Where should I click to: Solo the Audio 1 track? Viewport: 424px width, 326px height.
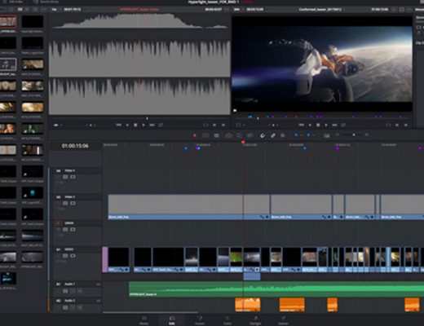73,291
